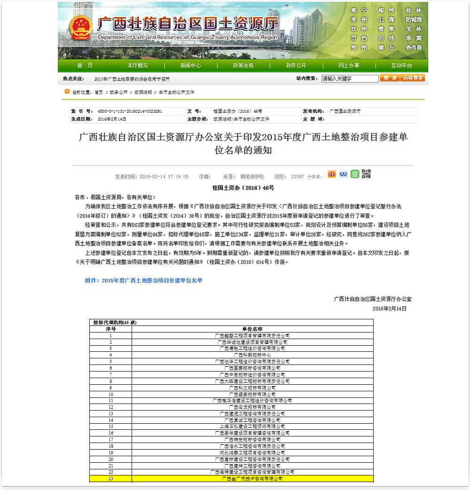This screenshot has width=470, height=491.
Task: Click 政策法规 in the breadcrumb trail
Action: (143, 92)
